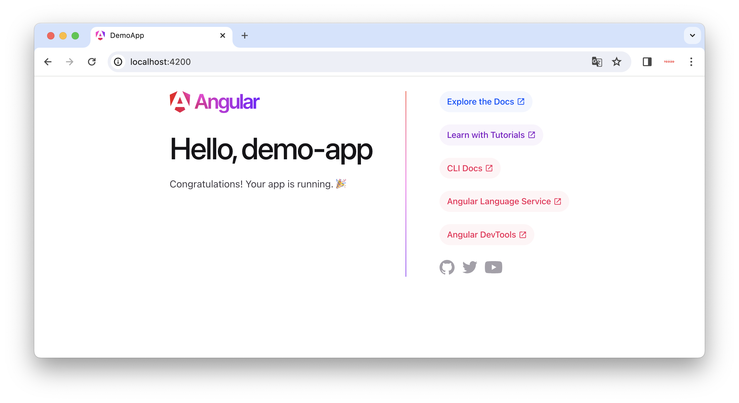Open the Angular Language Service link
Screen dimensions: 739x403
(504, 201)
